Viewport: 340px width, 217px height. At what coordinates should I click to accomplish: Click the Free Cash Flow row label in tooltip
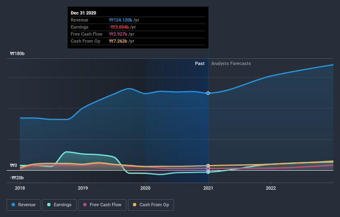(x=87, y=34)
